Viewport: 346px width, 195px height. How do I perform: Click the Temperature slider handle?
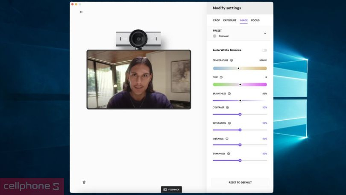point(238,68)
